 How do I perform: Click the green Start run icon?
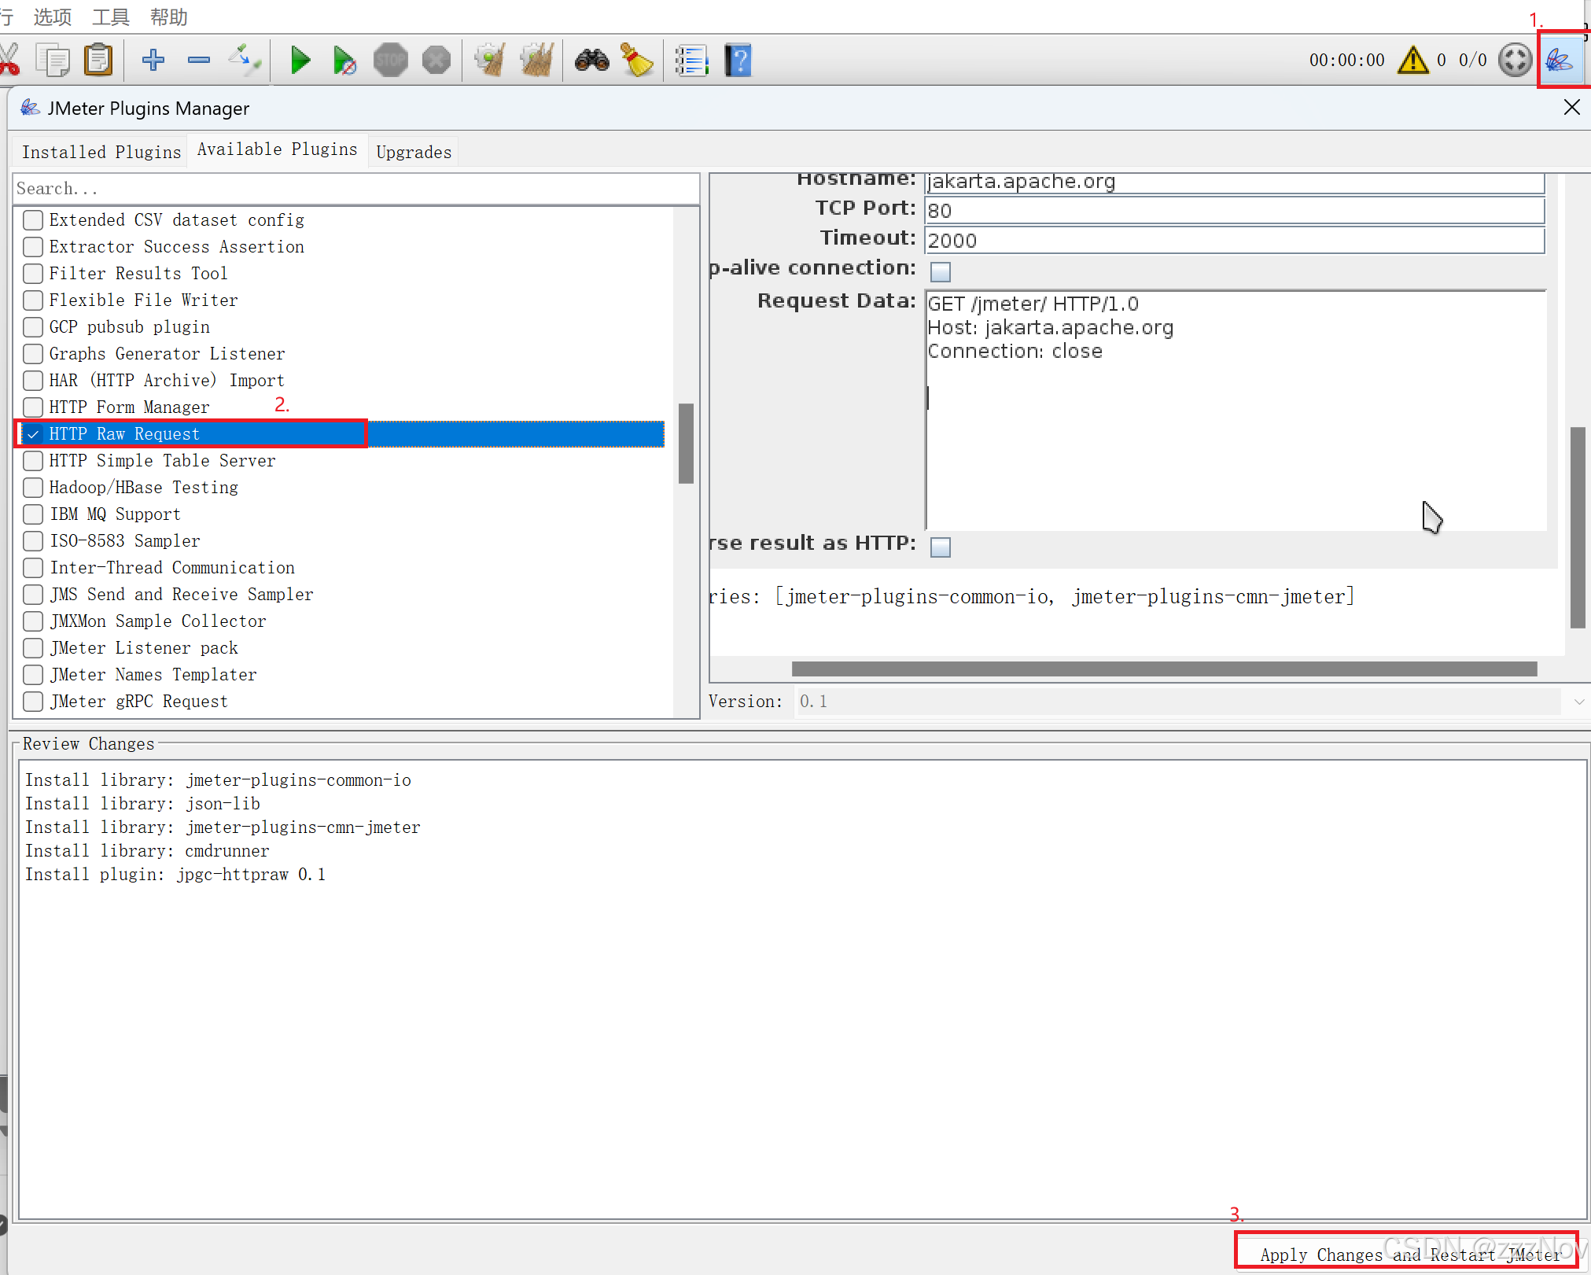[300, 61]
